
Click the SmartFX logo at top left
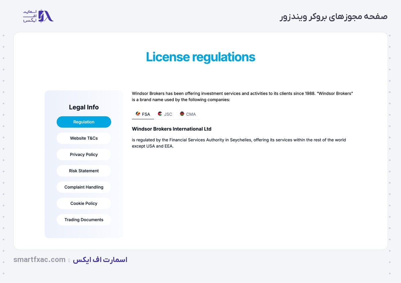coord(38,16)
